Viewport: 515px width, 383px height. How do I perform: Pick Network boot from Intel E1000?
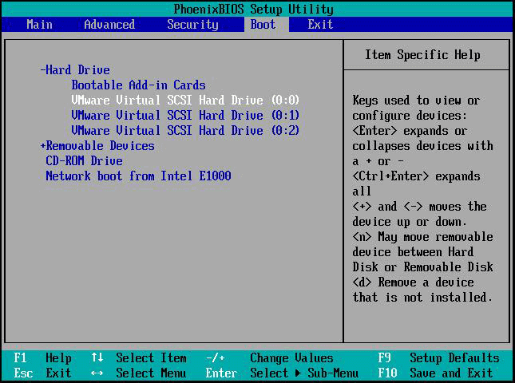click(x=138, y=176)
